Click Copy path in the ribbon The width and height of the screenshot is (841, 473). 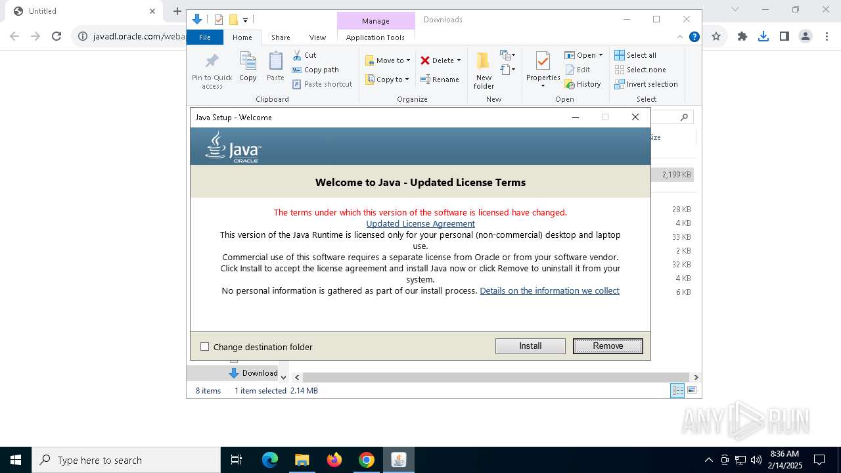click(315, 70)
